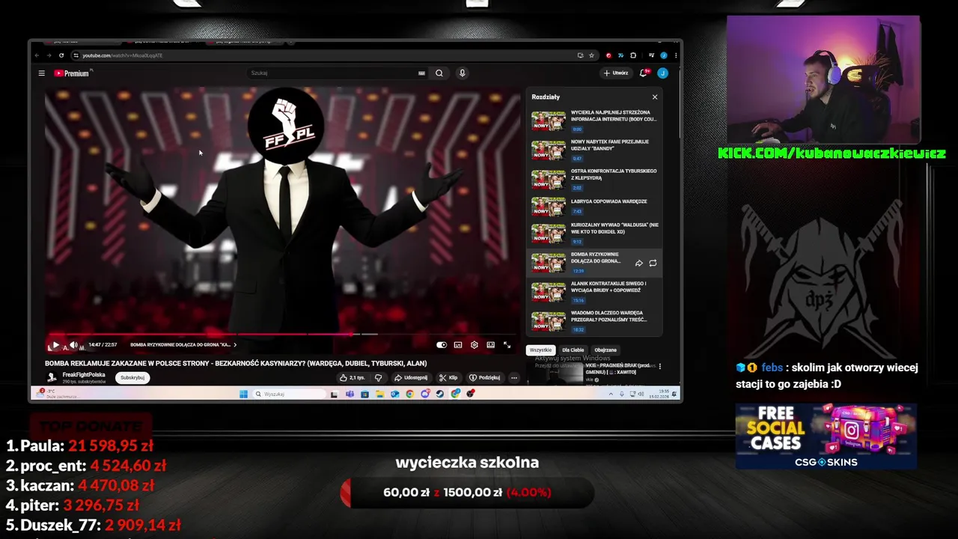Open the YouTube hamburger guide menu
The width and height of the screenshot is (958, 539).
coord(42,73)
